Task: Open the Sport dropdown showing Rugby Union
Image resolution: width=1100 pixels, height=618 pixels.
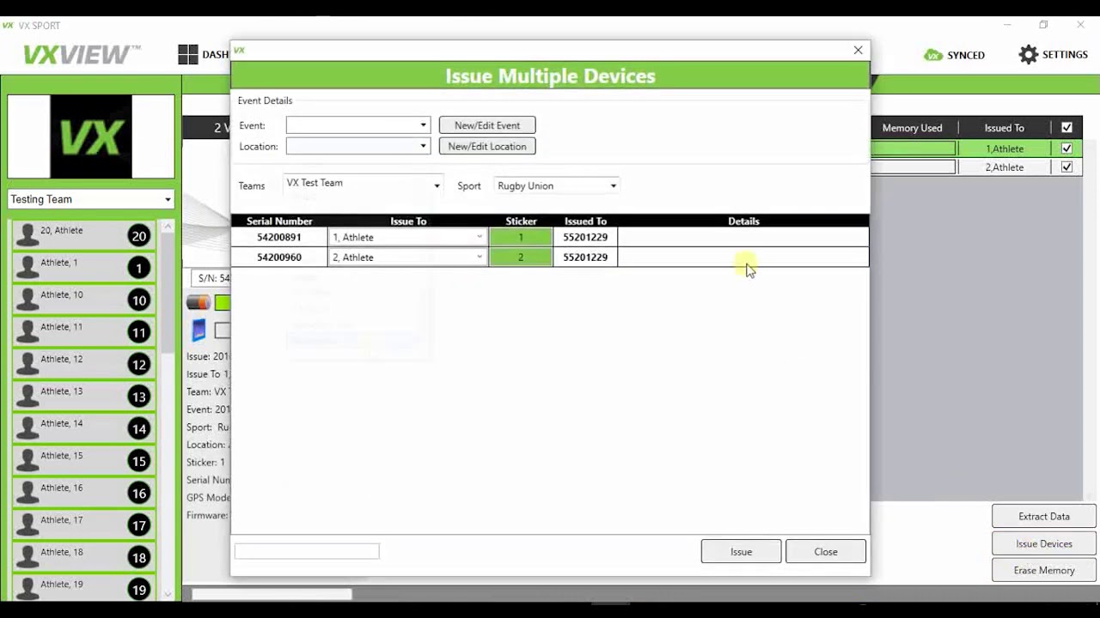Action: [x=557, y=185]
